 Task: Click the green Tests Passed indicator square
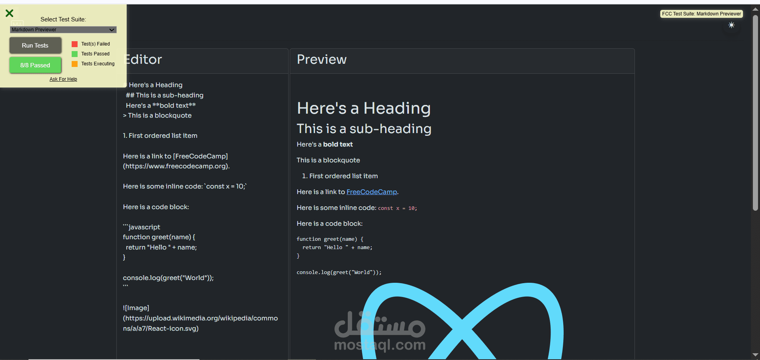[x=74, y=54]
